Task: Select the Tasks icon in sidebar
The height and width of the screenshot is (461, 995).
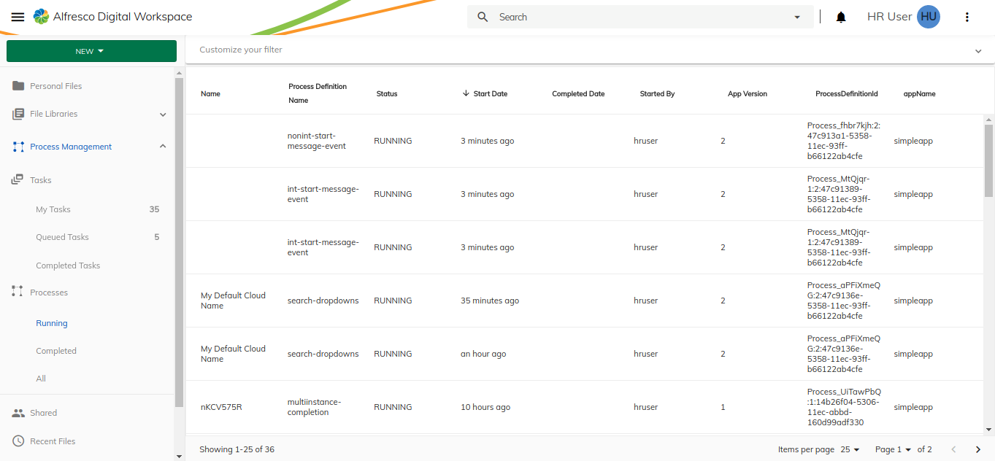Action: pos(18,179)
